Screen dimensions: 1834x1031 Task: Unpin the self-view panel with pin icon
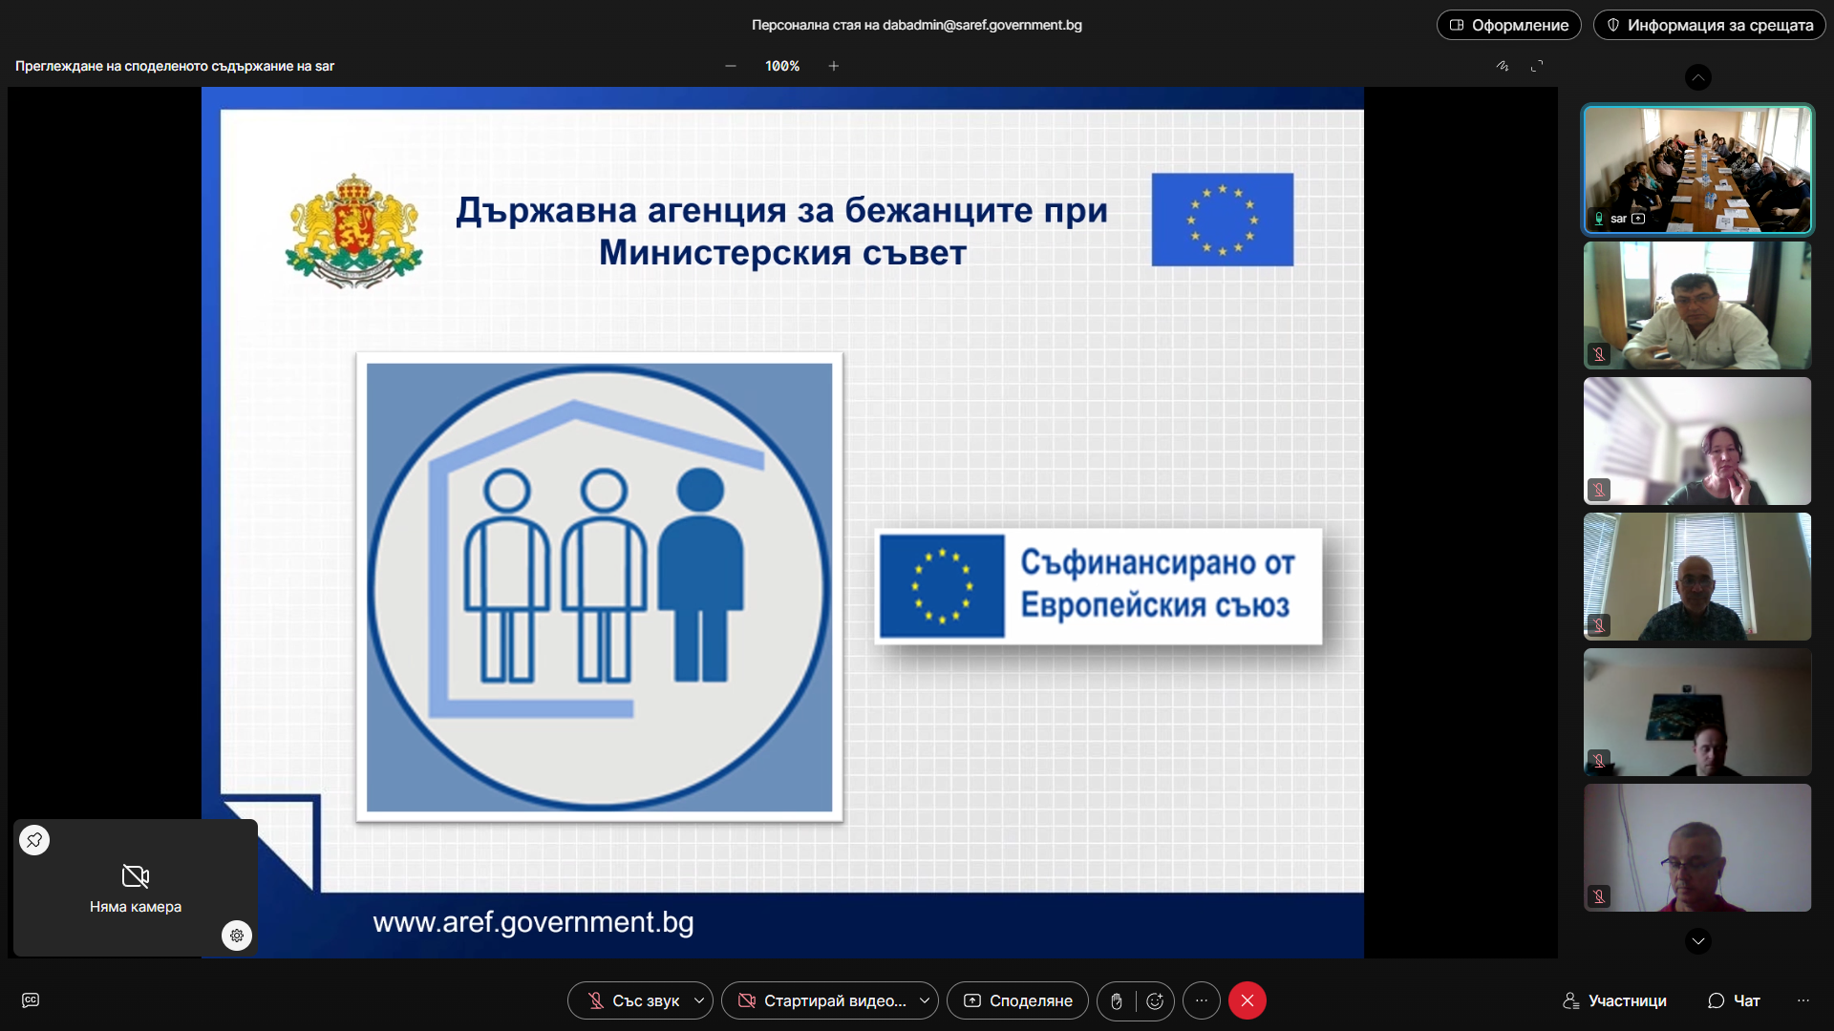pos(34,840)
